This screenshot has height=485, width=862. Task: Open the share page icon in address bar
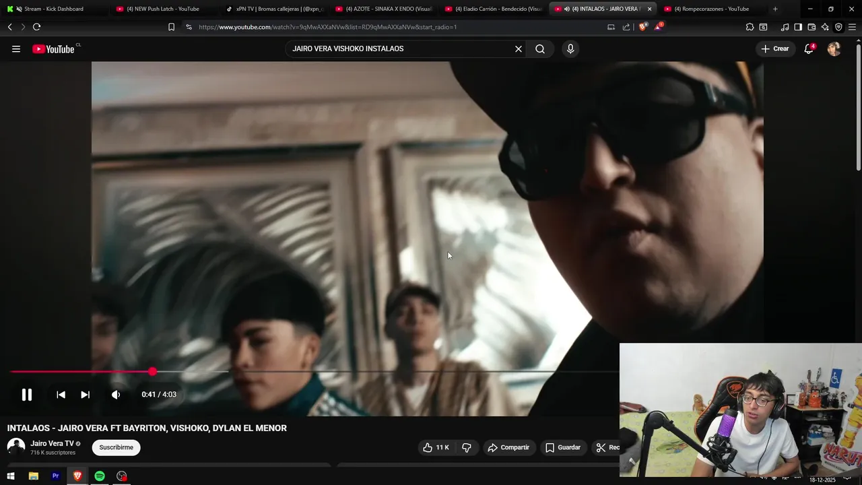click(626, 27)
